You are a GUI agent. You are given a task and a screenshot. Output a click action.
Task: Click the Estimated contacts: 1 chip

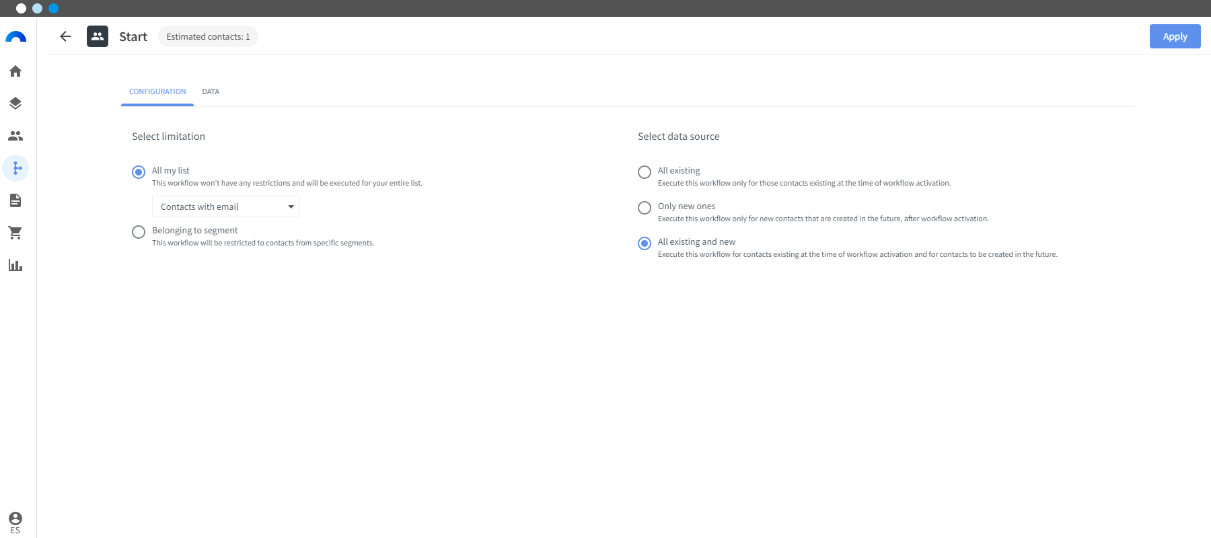click(x=208, y=36)
